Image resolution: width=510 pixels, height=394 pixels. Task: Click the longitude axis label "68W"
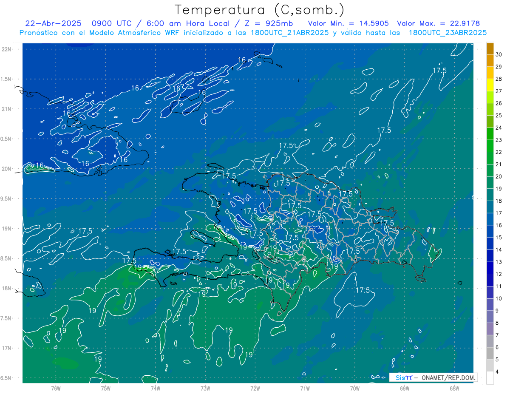click(x=454, y=388)
